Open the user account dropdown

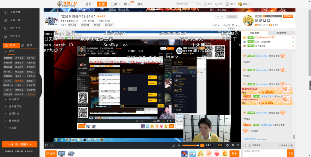coord(245,4)
